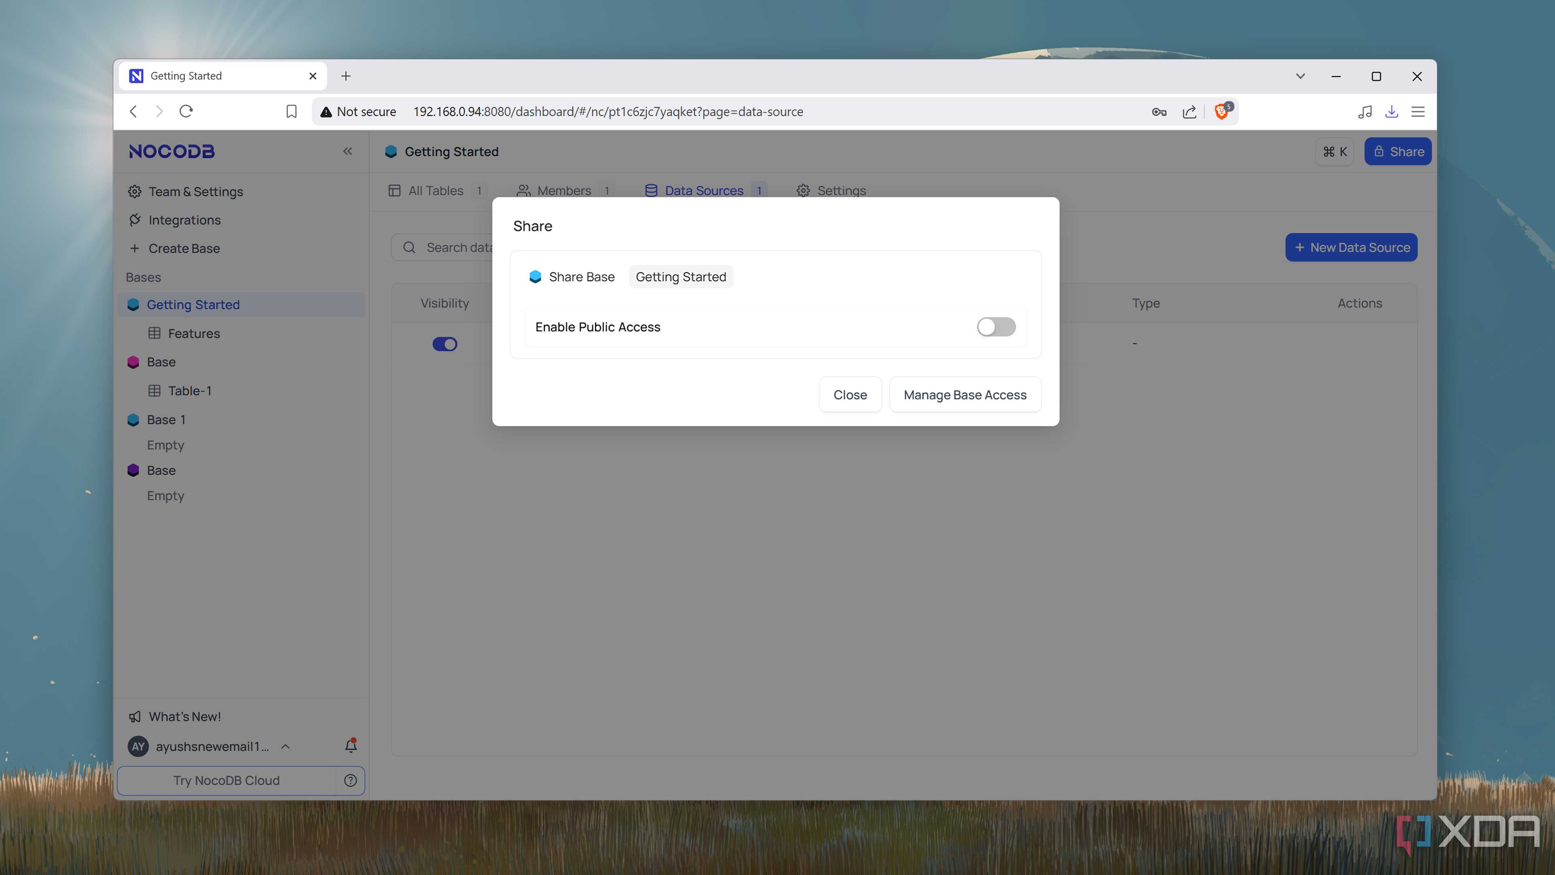
Task: Click the Not secure warning icon
Action: [326, 112]
